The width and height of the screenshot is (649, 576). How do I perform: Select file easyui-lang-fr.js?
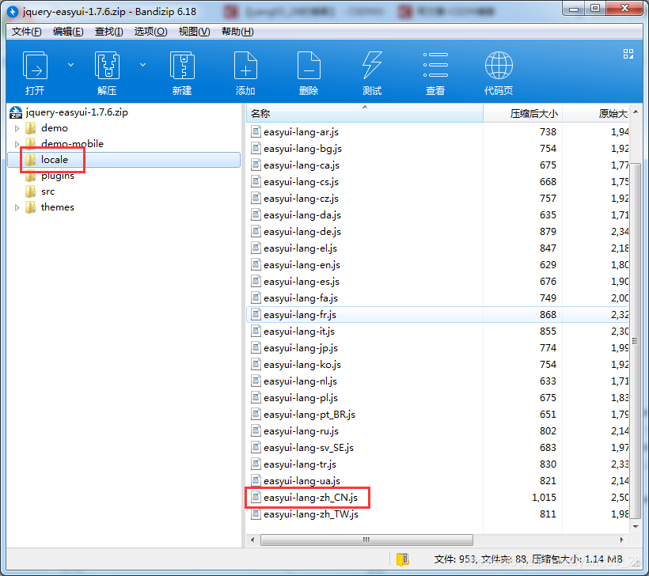[x=300, y=315]
